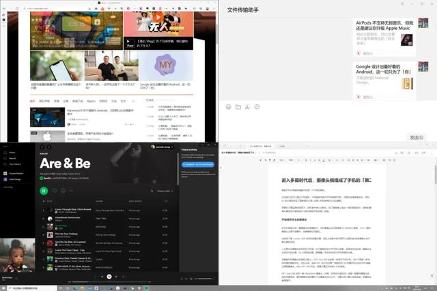Click play/pause in the Spotify player bar
Screen dimensions: 437x291
(x=109, y=276)
